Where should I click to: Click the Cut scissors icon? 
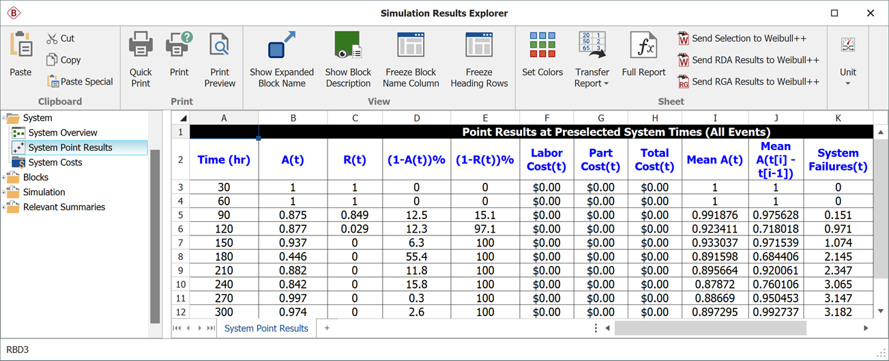pyautogui.click(x=53, y=39)
